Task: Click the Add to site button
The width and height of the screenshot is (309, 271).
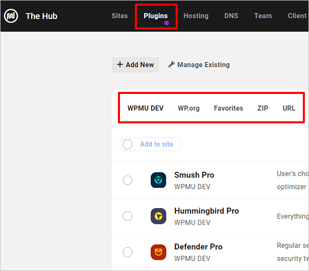Action: tap(157, 144)
